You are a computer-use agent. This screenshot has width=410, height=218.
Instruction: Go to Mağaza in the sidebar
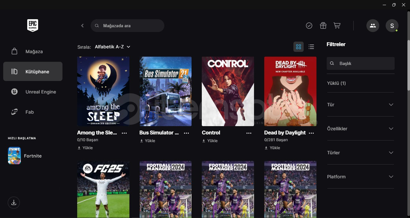34,52
